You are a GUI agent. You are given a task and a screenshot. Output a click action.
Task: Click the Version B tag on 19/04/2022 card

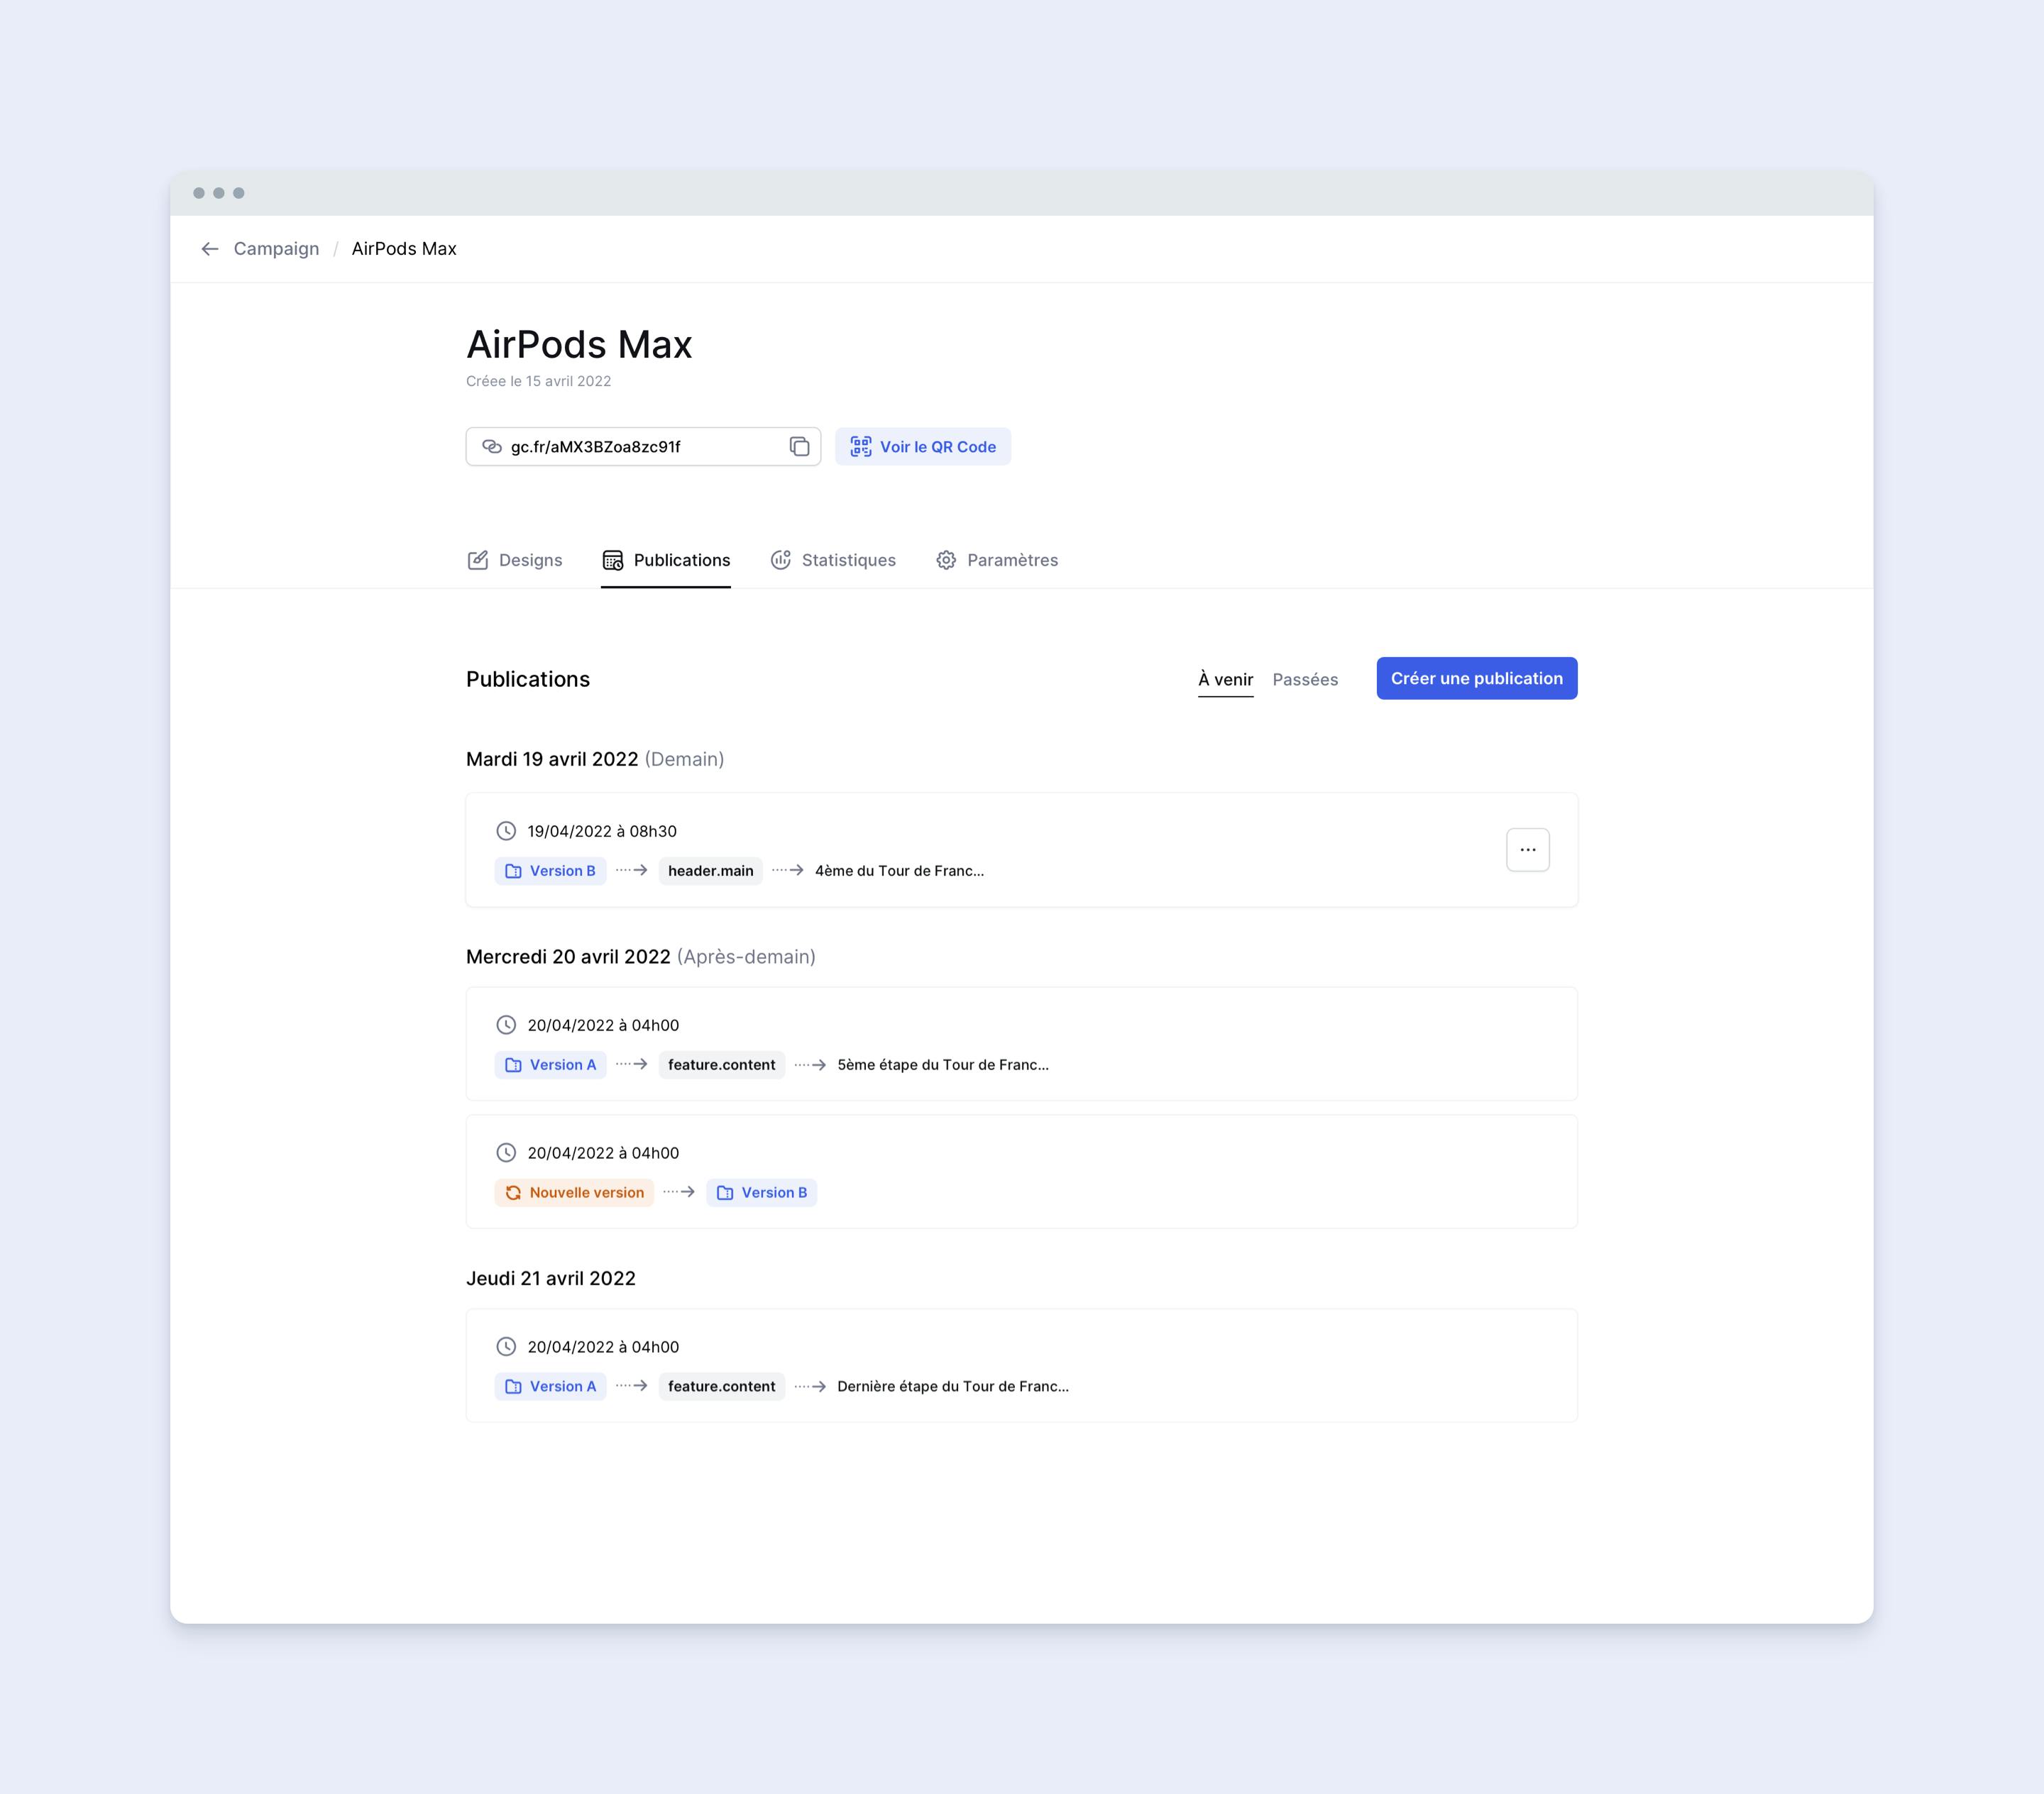point(550,871)
